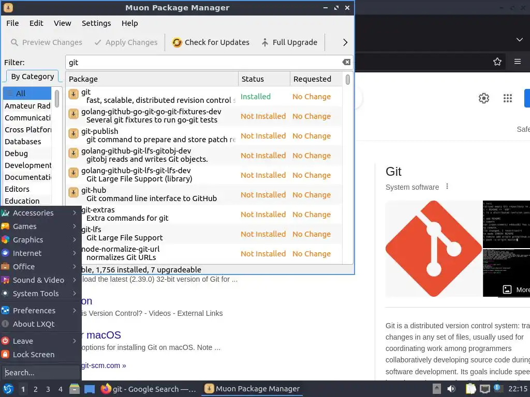This screenshot has width=530, height=397.
Task: Select the Development category
Action: click(27, 165)
